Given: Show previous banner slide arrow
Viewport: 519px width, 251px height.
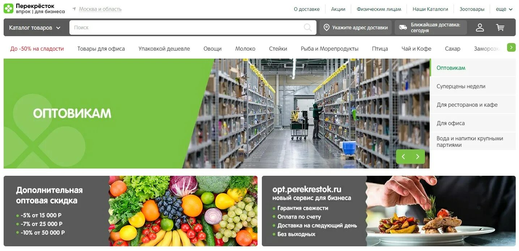Looking at the screenshot, I should tap(403, 157).
